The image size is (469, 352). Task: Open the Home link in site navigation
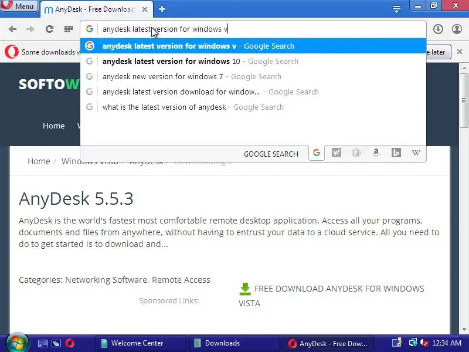click(53, 126)
